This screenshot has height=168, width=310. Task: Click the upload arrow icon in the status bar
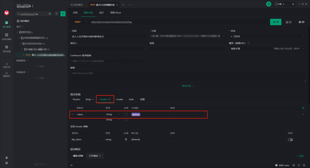click(294, 165)
